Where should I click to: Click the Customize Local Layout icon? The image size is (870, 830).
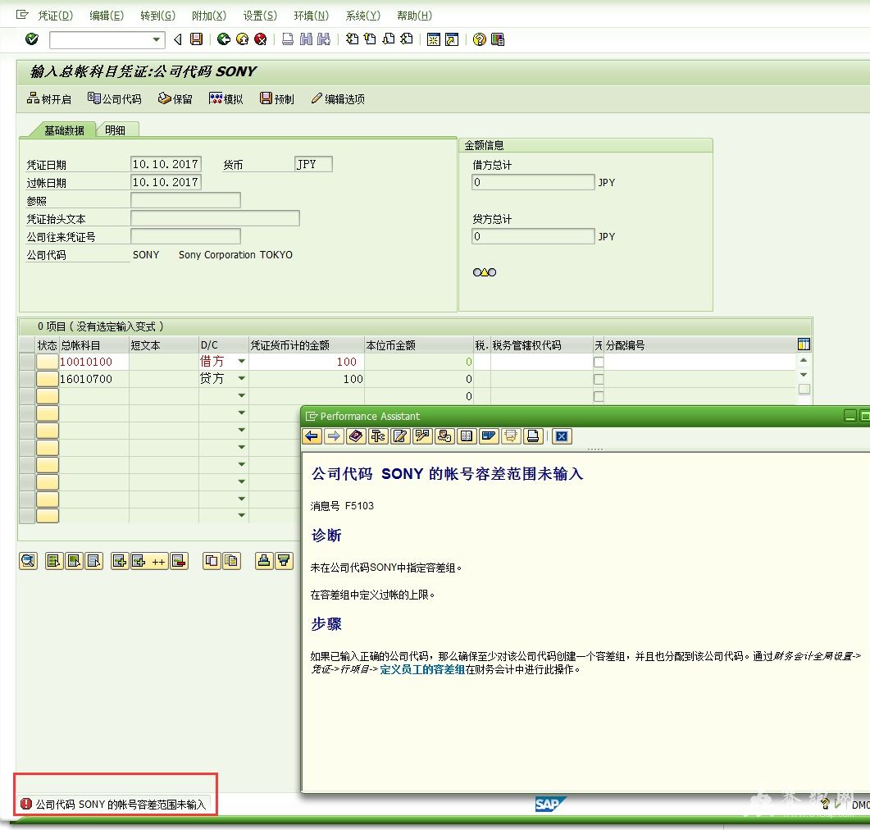tap(498, 39)
